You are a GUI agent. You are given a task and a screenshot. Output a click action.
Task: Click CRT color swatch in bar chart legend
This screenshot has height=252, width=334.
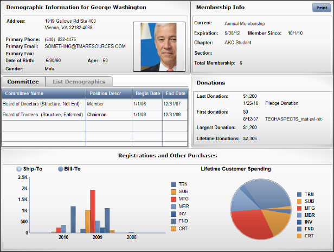[x=174, y=229]
